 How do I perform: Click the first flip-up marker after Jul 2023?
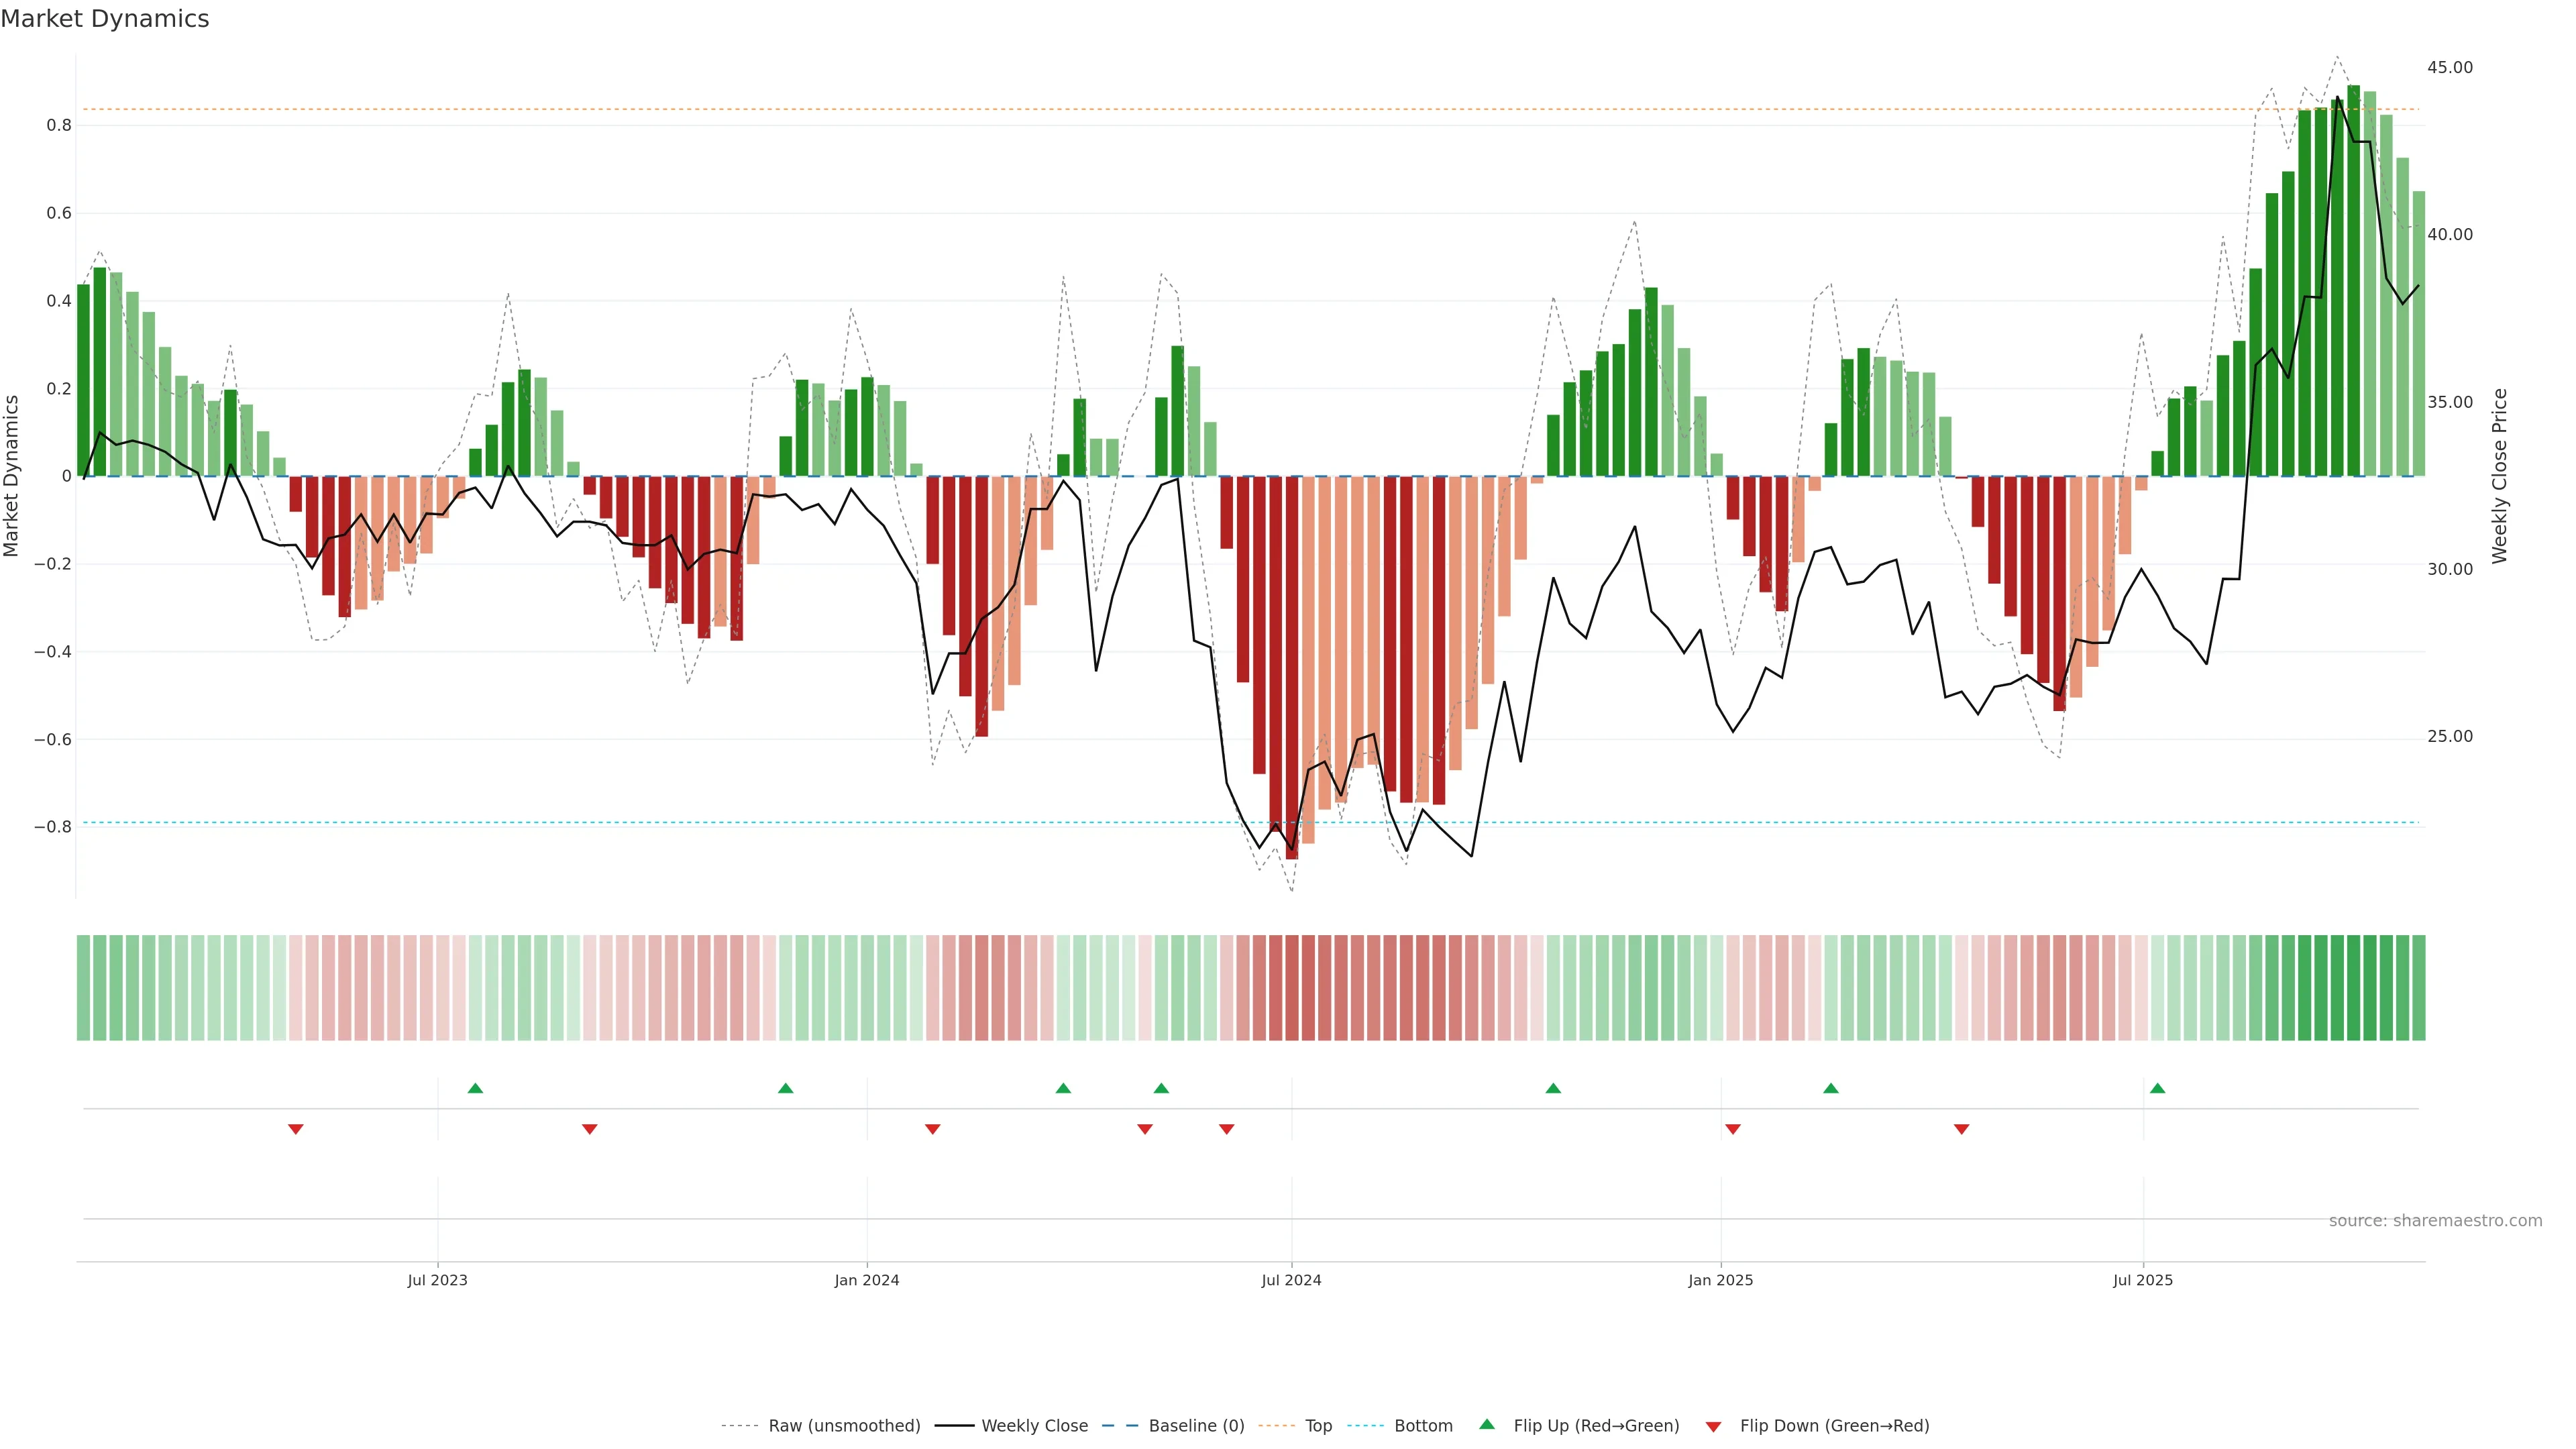475,1088
